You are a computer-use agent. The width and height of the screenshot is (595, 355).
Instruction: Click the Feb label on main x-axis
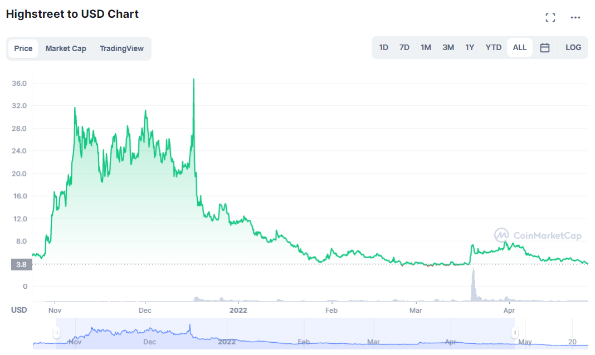(331, 310)
